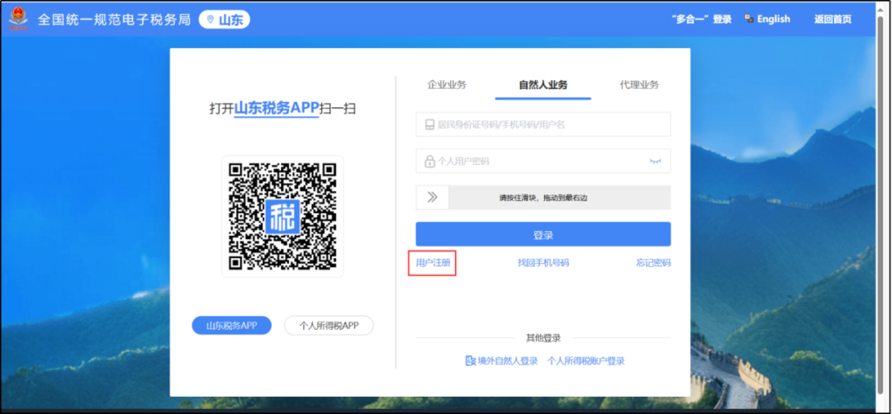Viewport: 892px width, 414px height.
Task: Click the national tax emblem logo
Action: click(18, 20)
